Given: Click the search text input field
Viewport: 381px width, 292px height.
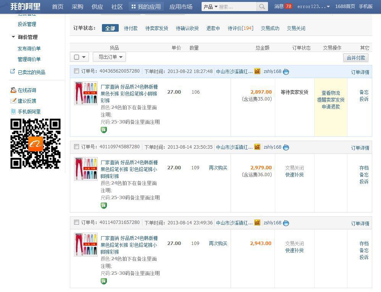Looking at the screenshot, I should click(237, 6).
